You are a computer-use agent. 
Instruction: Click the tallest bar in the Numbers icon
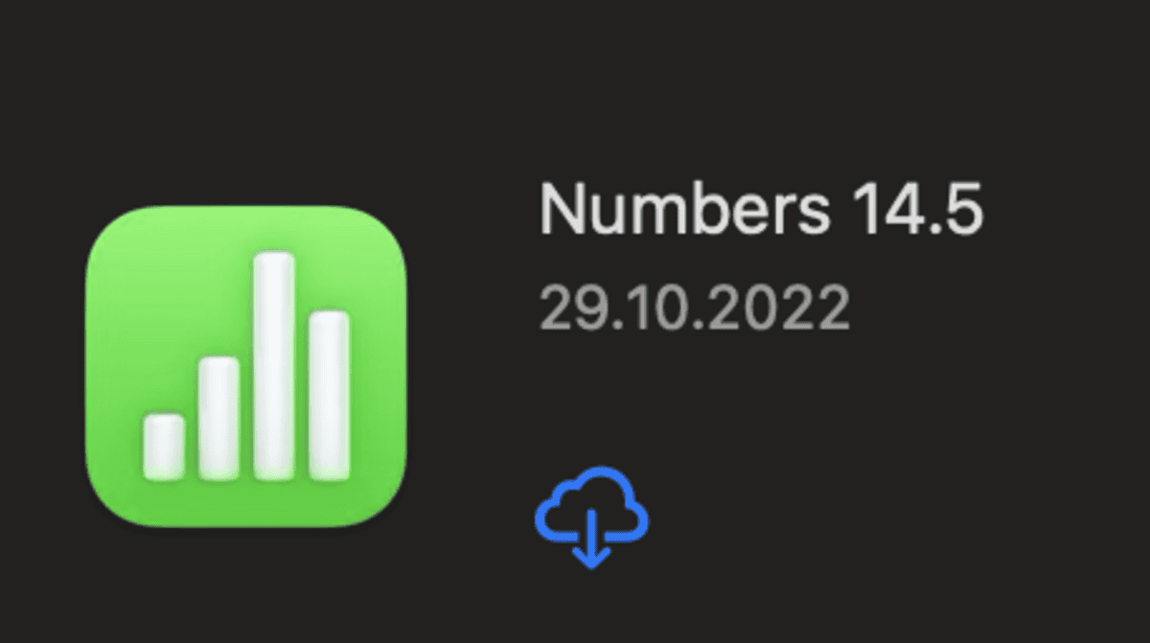coord(274,365)
